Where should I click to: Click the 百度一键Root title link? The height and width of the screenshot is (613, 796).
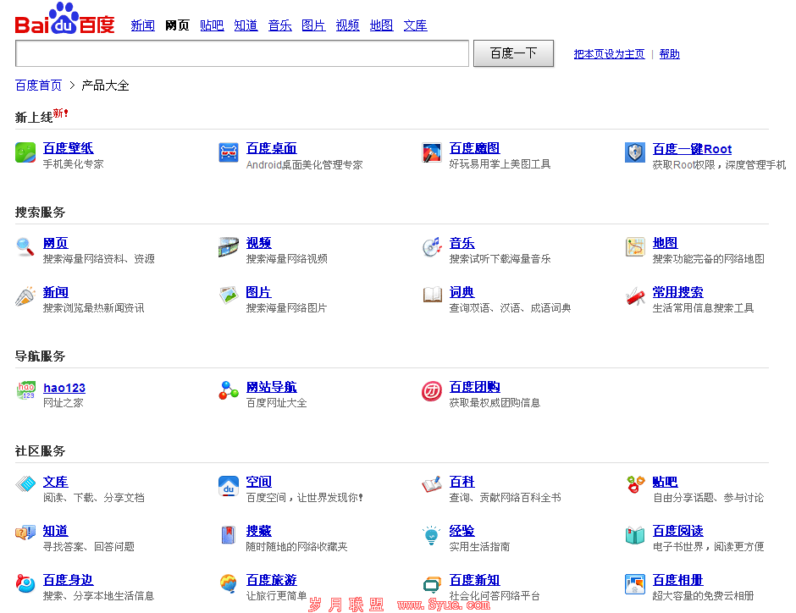coord(692,149)
